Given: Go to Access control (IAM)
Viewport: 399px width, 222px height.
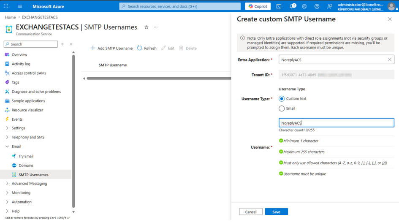Looking at the screenshot, I should coord(29,73).
